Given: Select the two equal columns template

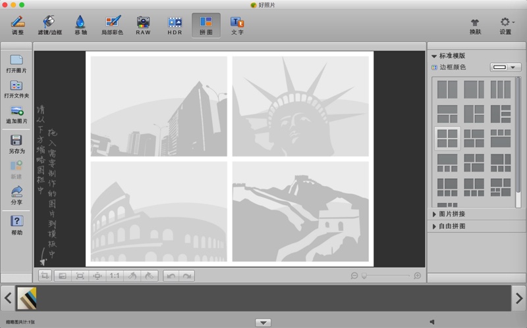Looking at the screenshot, I should pos(447,89).
